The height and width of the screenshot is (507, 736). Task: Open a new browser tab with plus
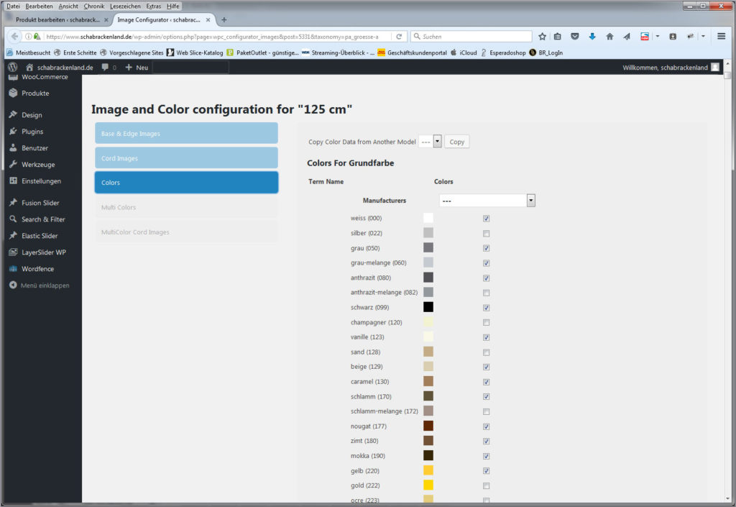point(224,19)
